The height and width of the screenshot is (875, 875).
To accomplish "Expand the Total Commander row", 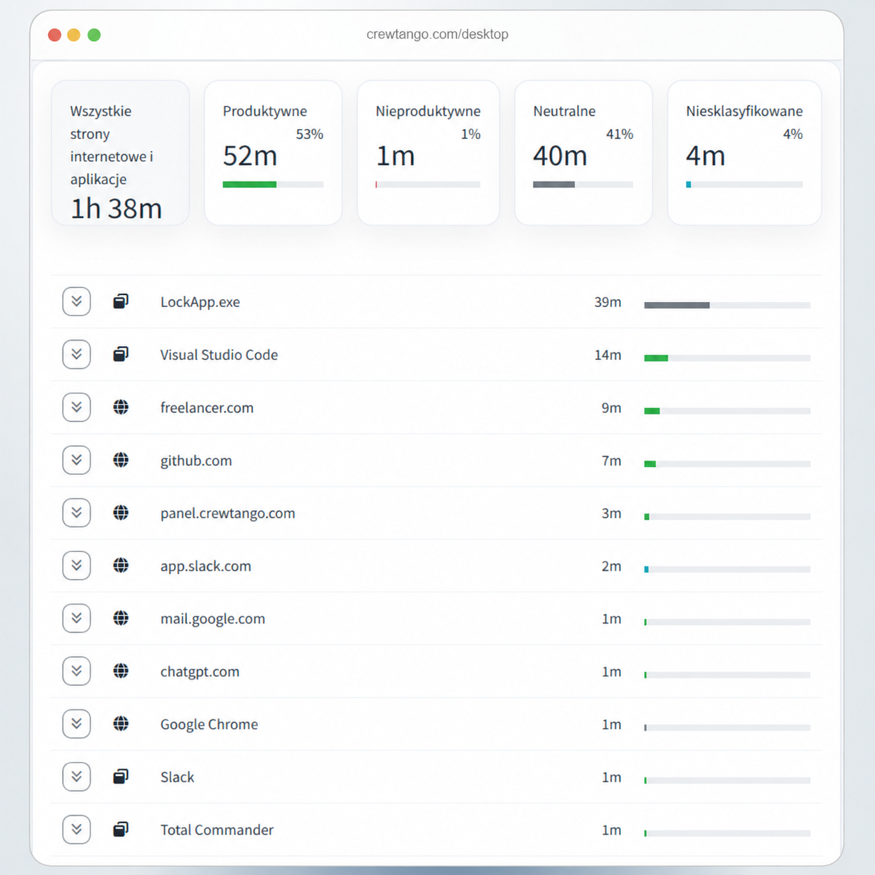I will 77,830.
